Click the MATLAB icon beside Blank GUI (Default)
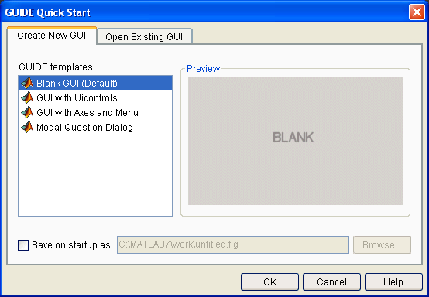 [27, 83]
